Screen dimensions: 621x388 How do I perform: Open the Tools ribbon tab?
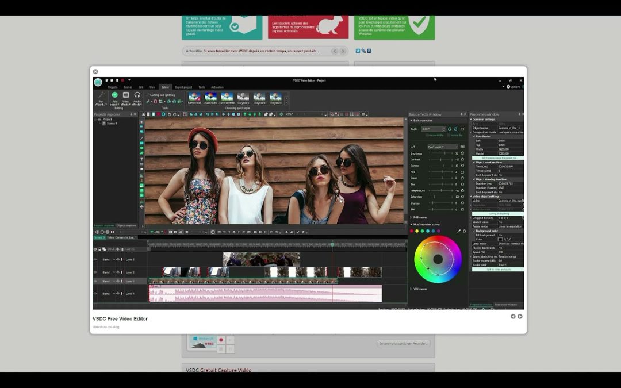tap(202, 87)
